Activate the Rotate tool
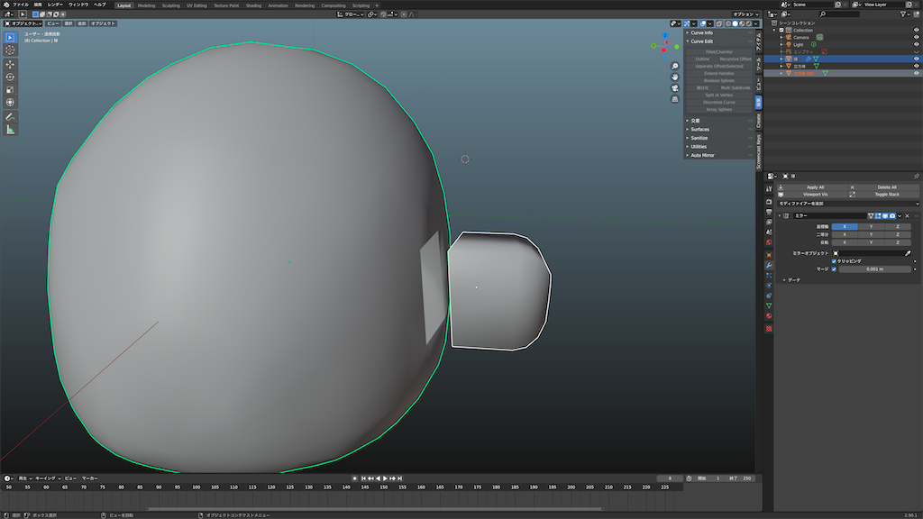Image resolution: width=923 pixels, height=519 pixels. [10, 77]
